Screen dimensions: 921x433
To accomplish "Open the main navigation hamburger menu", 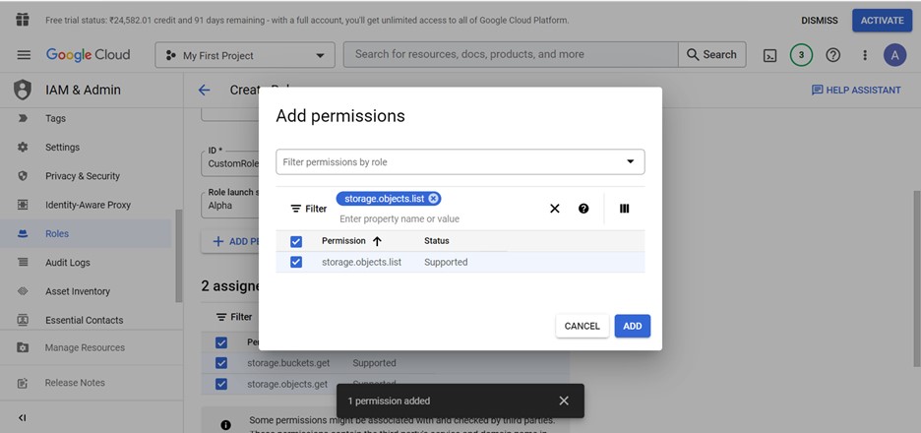I will [x=24, y=55].
